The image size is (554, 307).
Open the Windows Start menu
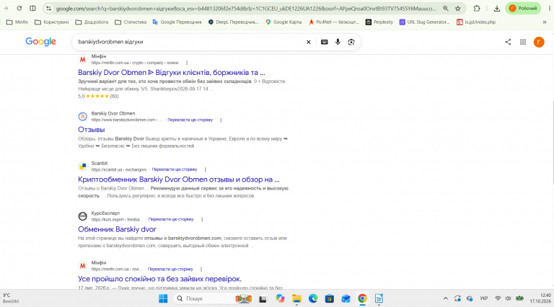pyautogui.click(x=163, y=298)
